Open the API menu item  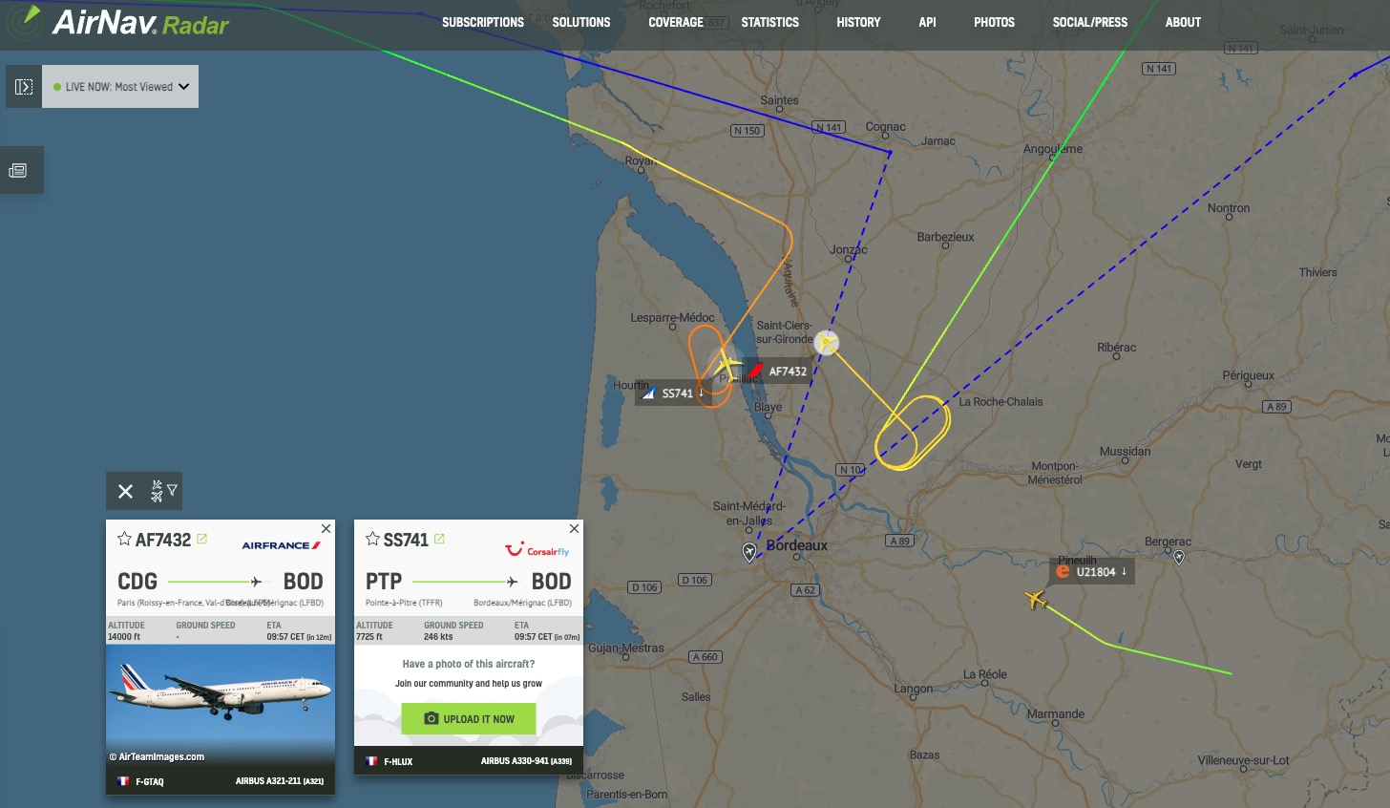pyautogui.click(x=927, y=22)
